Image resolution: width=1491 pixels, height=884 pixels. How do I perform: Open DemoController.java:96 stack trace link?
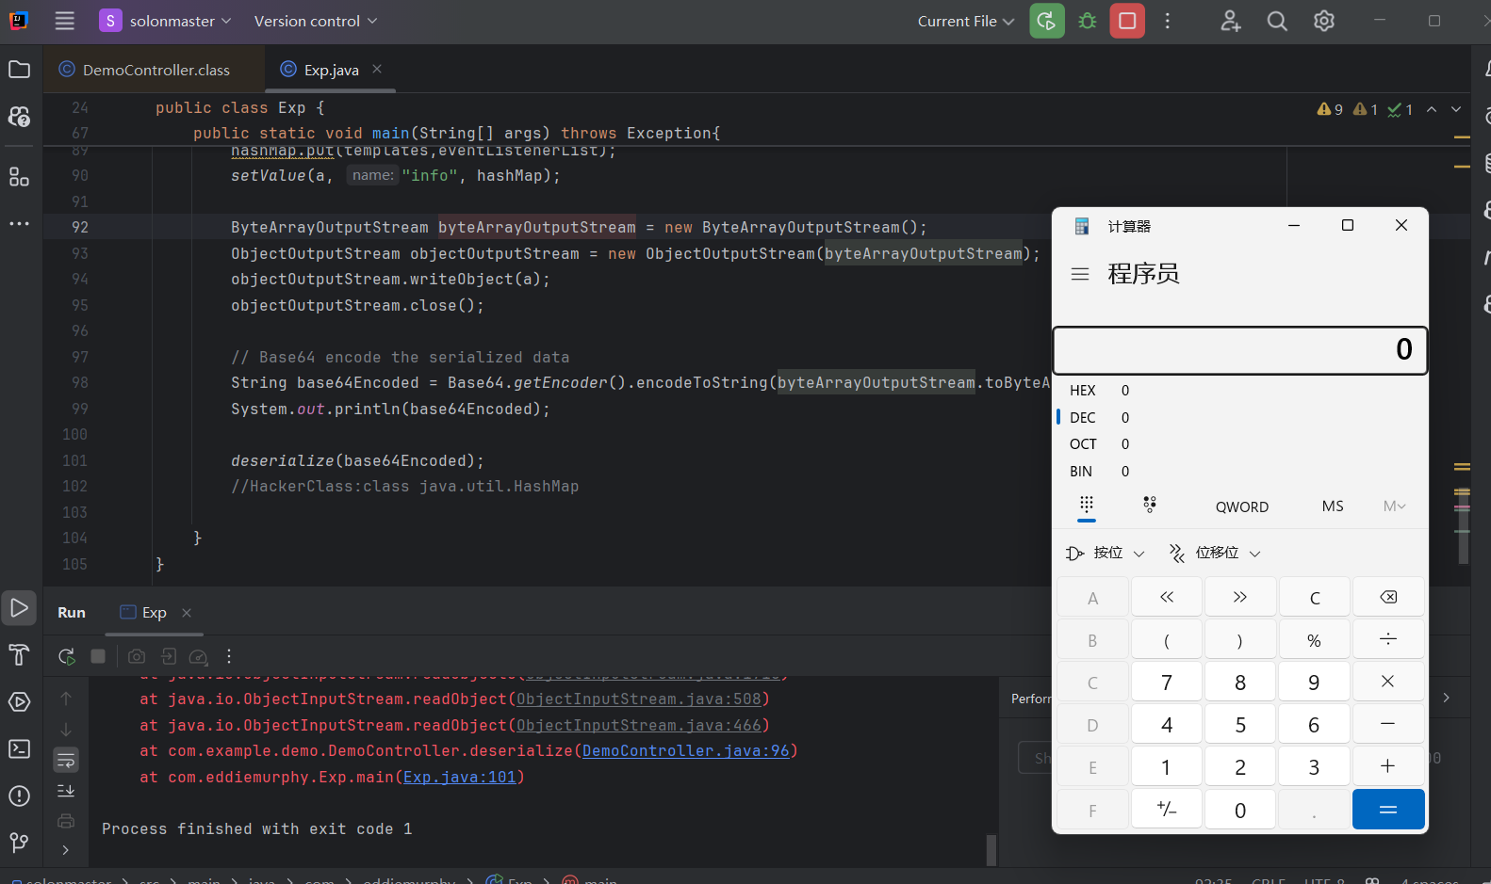(686, 750)
